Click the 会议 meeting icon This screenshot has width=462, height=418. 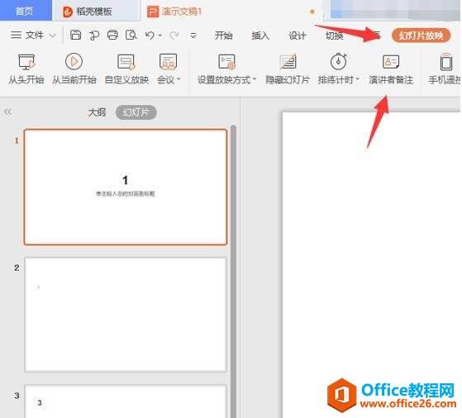click(168, 62)
